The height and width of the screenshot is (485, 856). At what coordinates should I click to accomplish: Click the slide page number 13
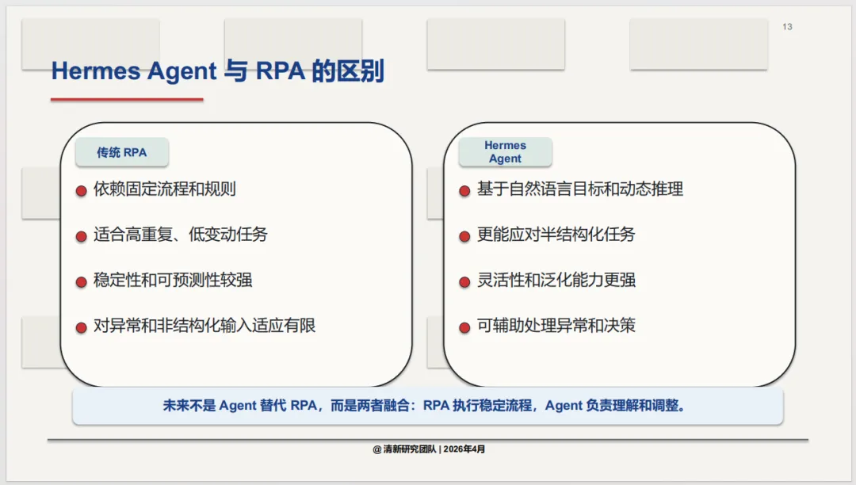point(787,27)
